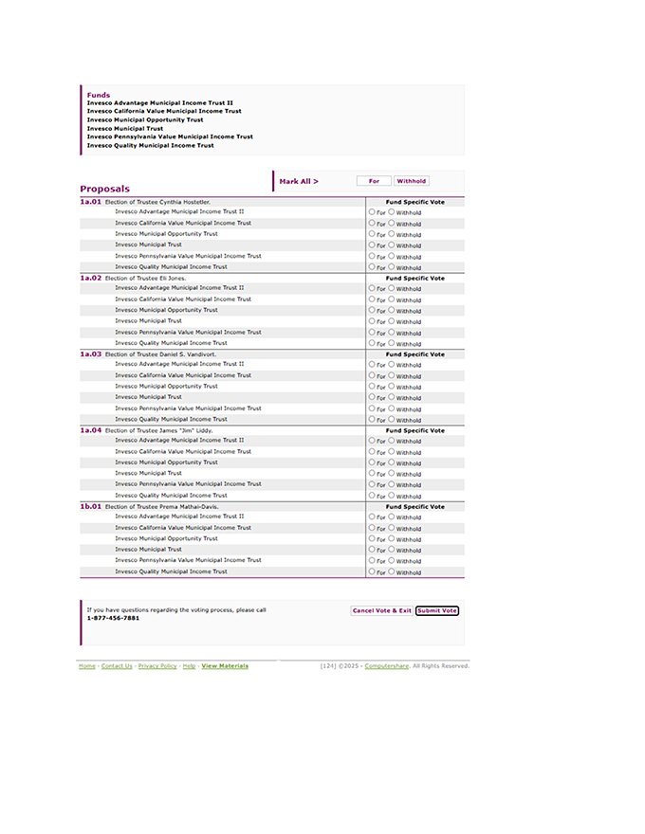Viewport: 645px width, 834px height.
Task: Select Withhold on 1a.03 Invesco Municipal Trust
Action: click(391, 397)
